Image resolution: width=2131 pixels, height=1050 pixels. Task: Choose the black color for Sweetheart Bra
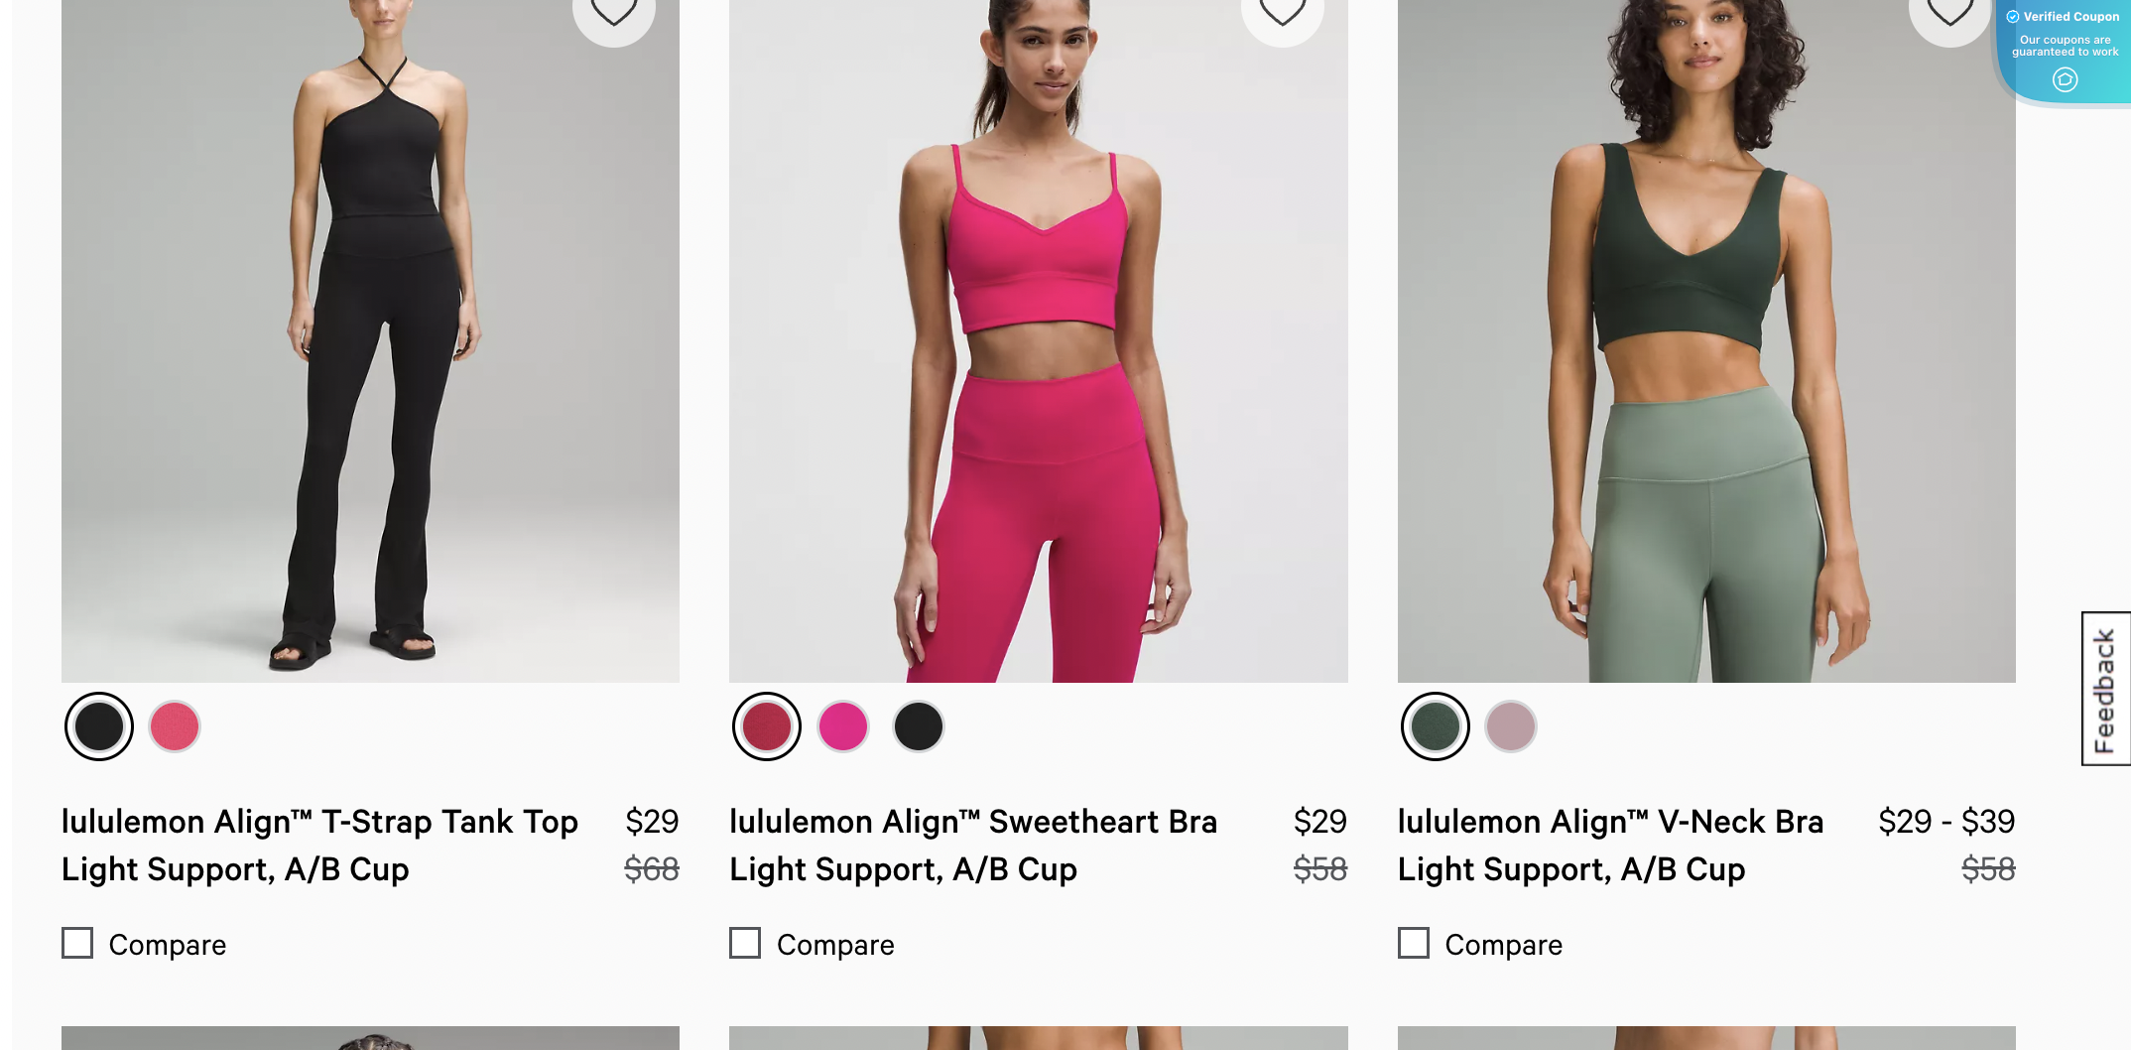[919, 726]
